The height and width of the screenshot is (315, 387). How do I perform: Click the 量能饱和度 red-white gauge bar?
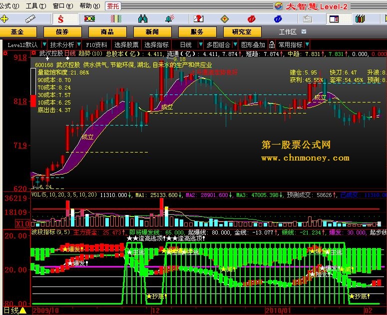33,87
